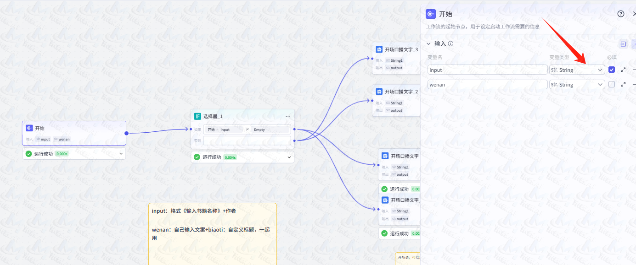Expand 运行成功 details on 选择器_1 node
Image resolution: width=636 pixels, height=265 pixels.
tap(289, 157)
